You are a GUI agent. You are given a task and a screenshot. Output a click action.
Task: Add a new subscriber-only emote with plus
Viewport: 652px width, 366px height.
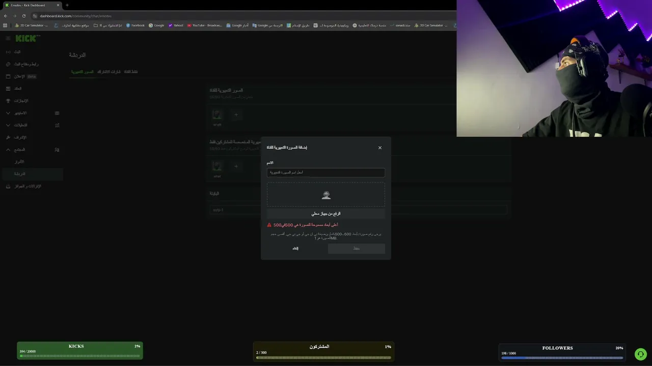236,166
